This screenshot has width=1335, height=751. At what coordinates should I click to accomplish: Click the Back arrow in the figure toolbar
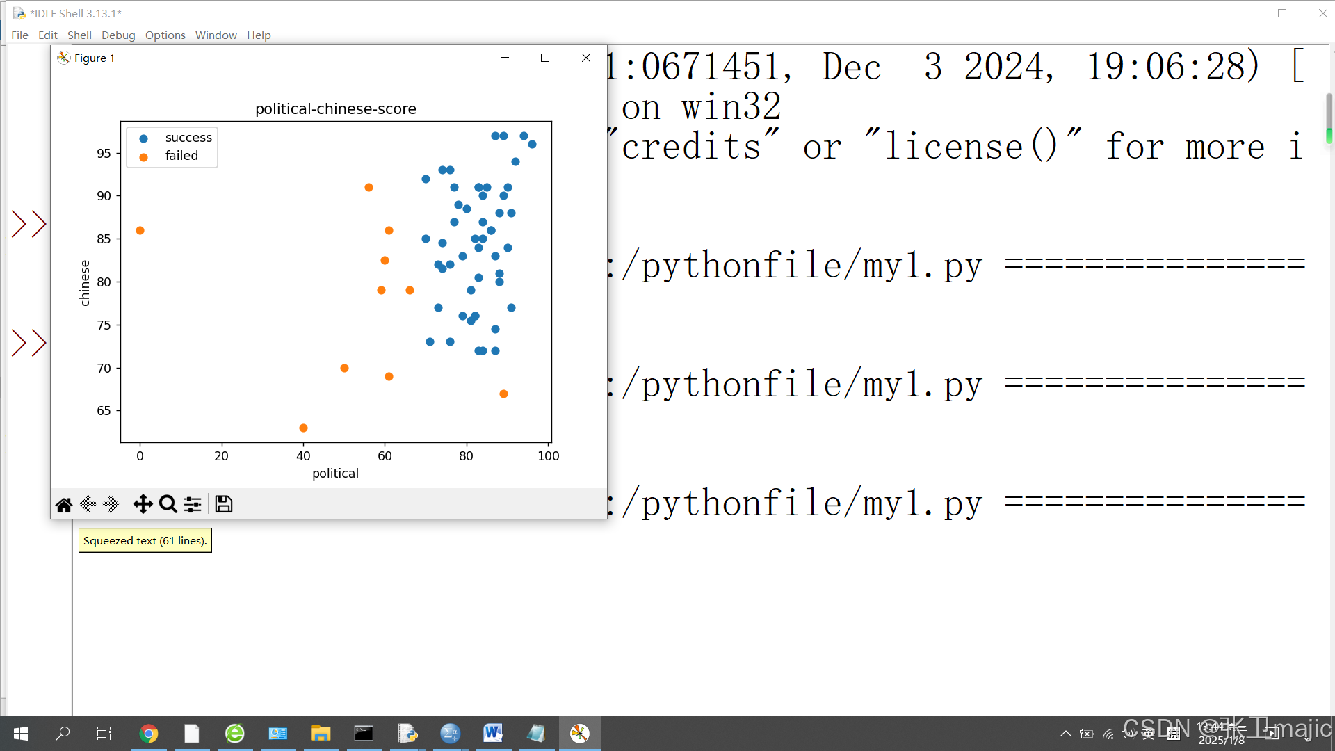pos(88,505)
